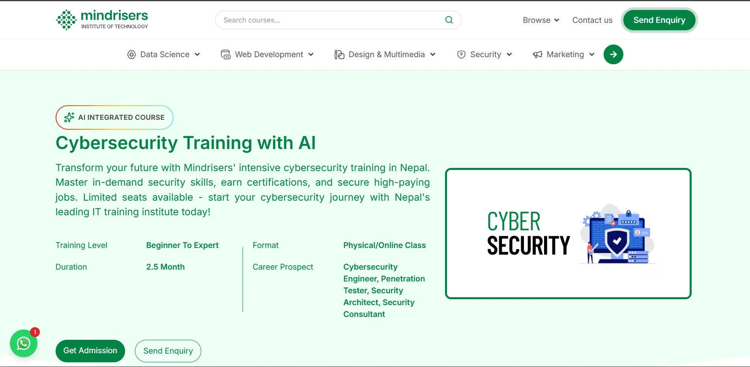Viewport: 750px width, 367px height.
Task: Click the Cybersecurity Engineer career list text
Action: pyautogui.click(x=384, y=291)
